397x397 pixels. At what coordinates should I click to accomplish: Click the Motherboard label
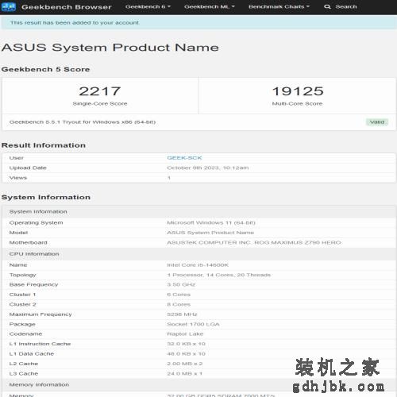tap(28, 243)
